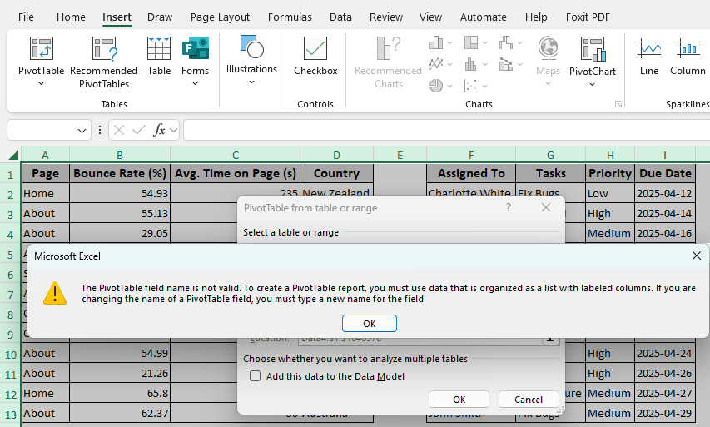Screen dimensions: 710x427
Task: Click Cancel in the PivotTable dialog
Action: pyautogui.click(x=528, y=400)
